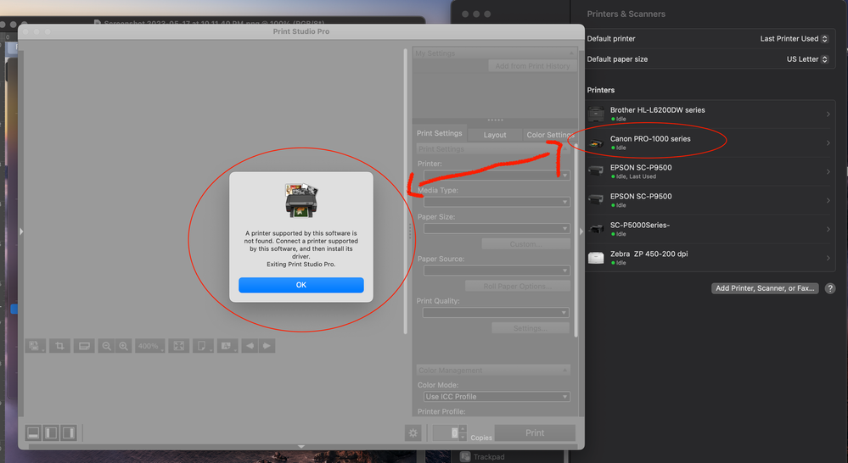Click the image/print layout toolbar icon with dropdown
This screenshot has height=463, width=848.
(35, 346)
